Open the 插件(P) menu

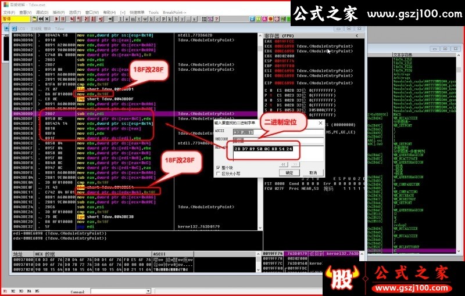(59, 12)
